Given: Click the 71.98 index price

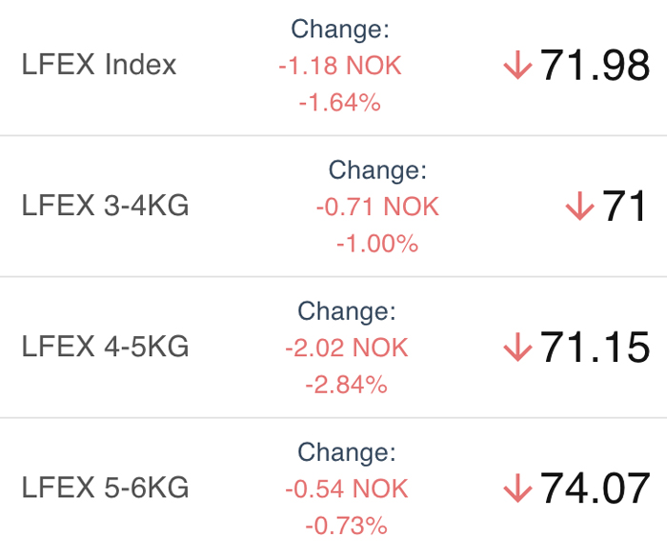Looking at the screenshot, I should [x=595, y=65].
